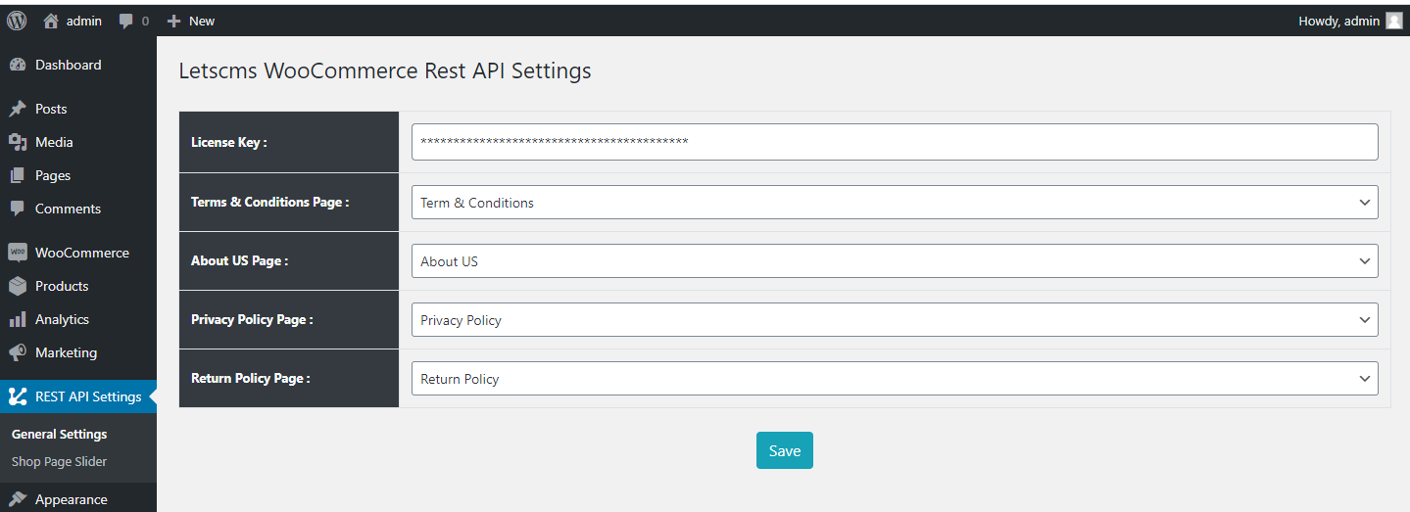
Task: Click the Posts pushpin icon
Action: tap(17, 109)
